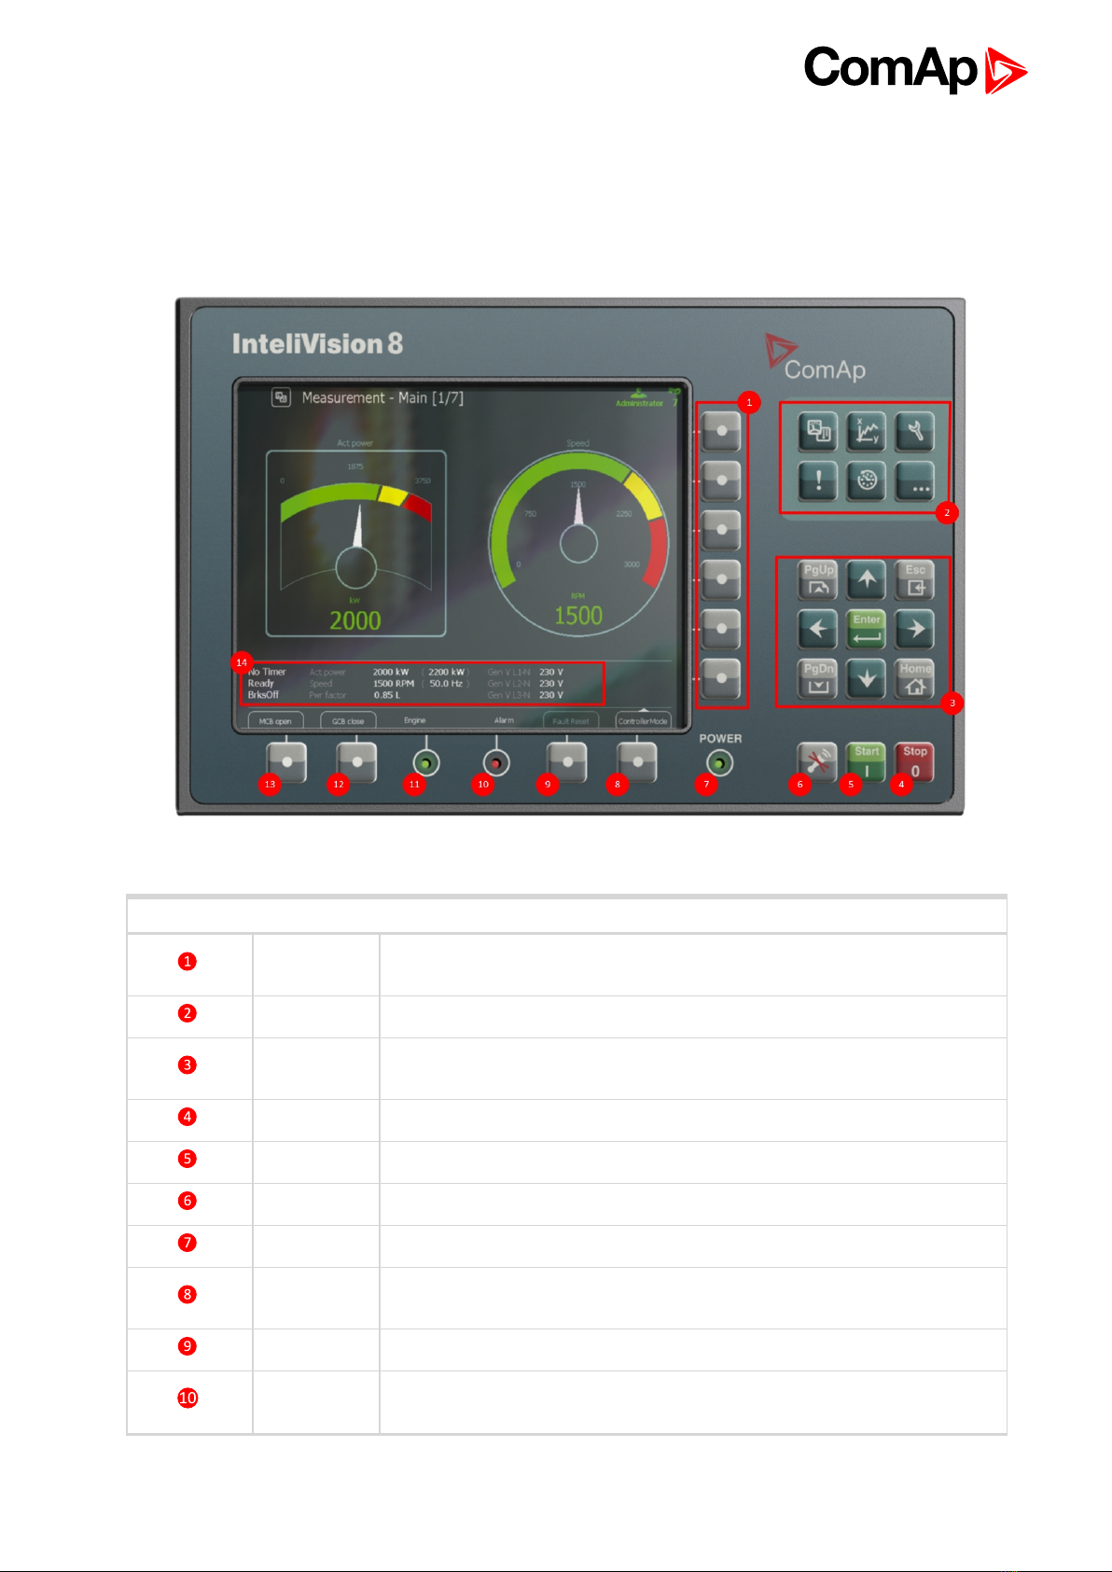Click the MCB open on-screen label
1112x1572 pixels.
(275, 721)
